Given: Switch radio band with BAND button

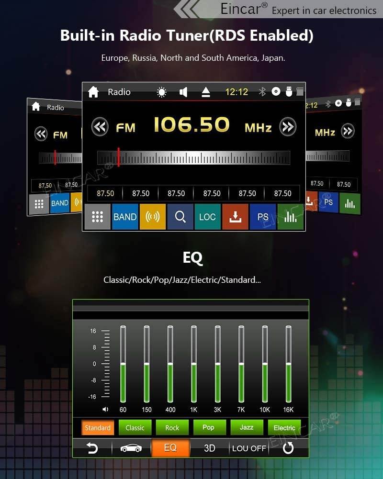Looking at the screenshot, I should tap(125, 217).
